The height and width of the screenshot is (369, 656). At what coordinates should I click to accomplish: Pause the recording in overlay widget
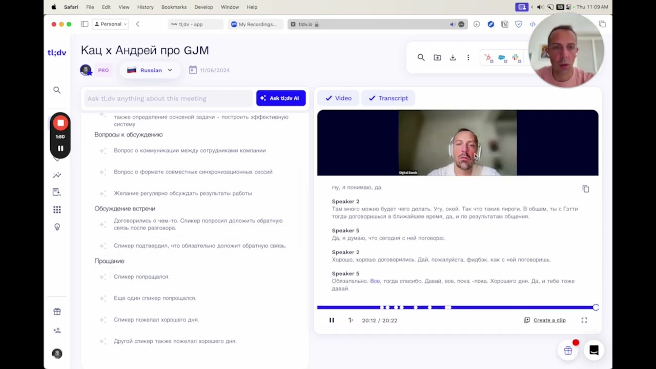[60, 149]
